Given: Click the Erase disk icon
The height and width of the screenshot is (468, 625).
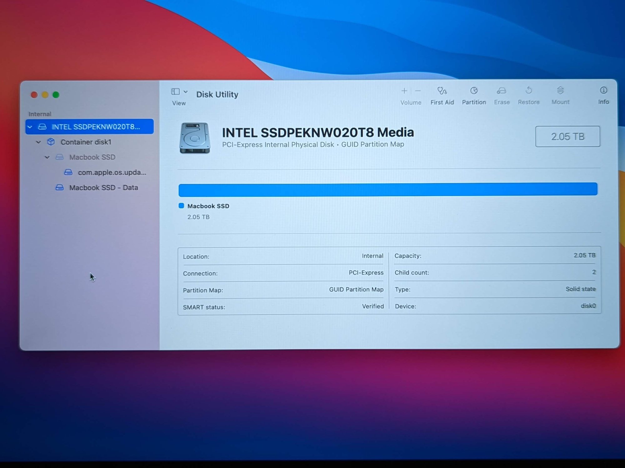Looking at the screenshot, I should [502, 91].
